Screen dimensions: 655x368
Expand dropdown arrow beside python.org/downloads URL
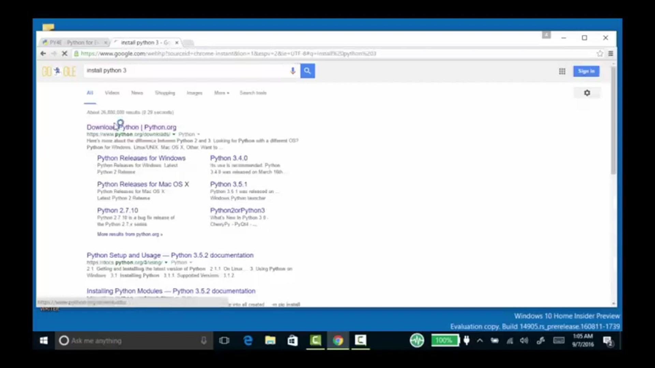pyautogui.click(x=174, y=134)
